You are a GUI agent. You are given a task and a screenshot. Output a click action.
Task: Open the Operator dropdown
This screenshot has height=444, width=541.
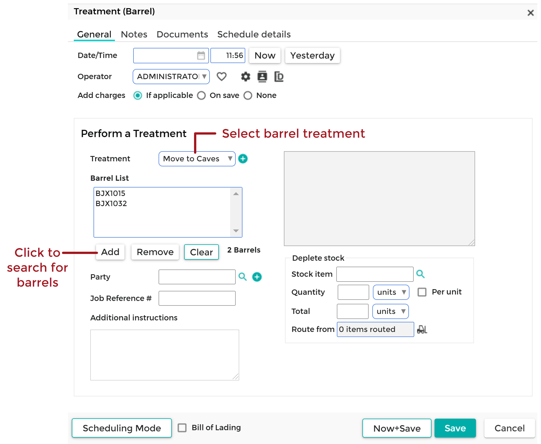(171, 77)
